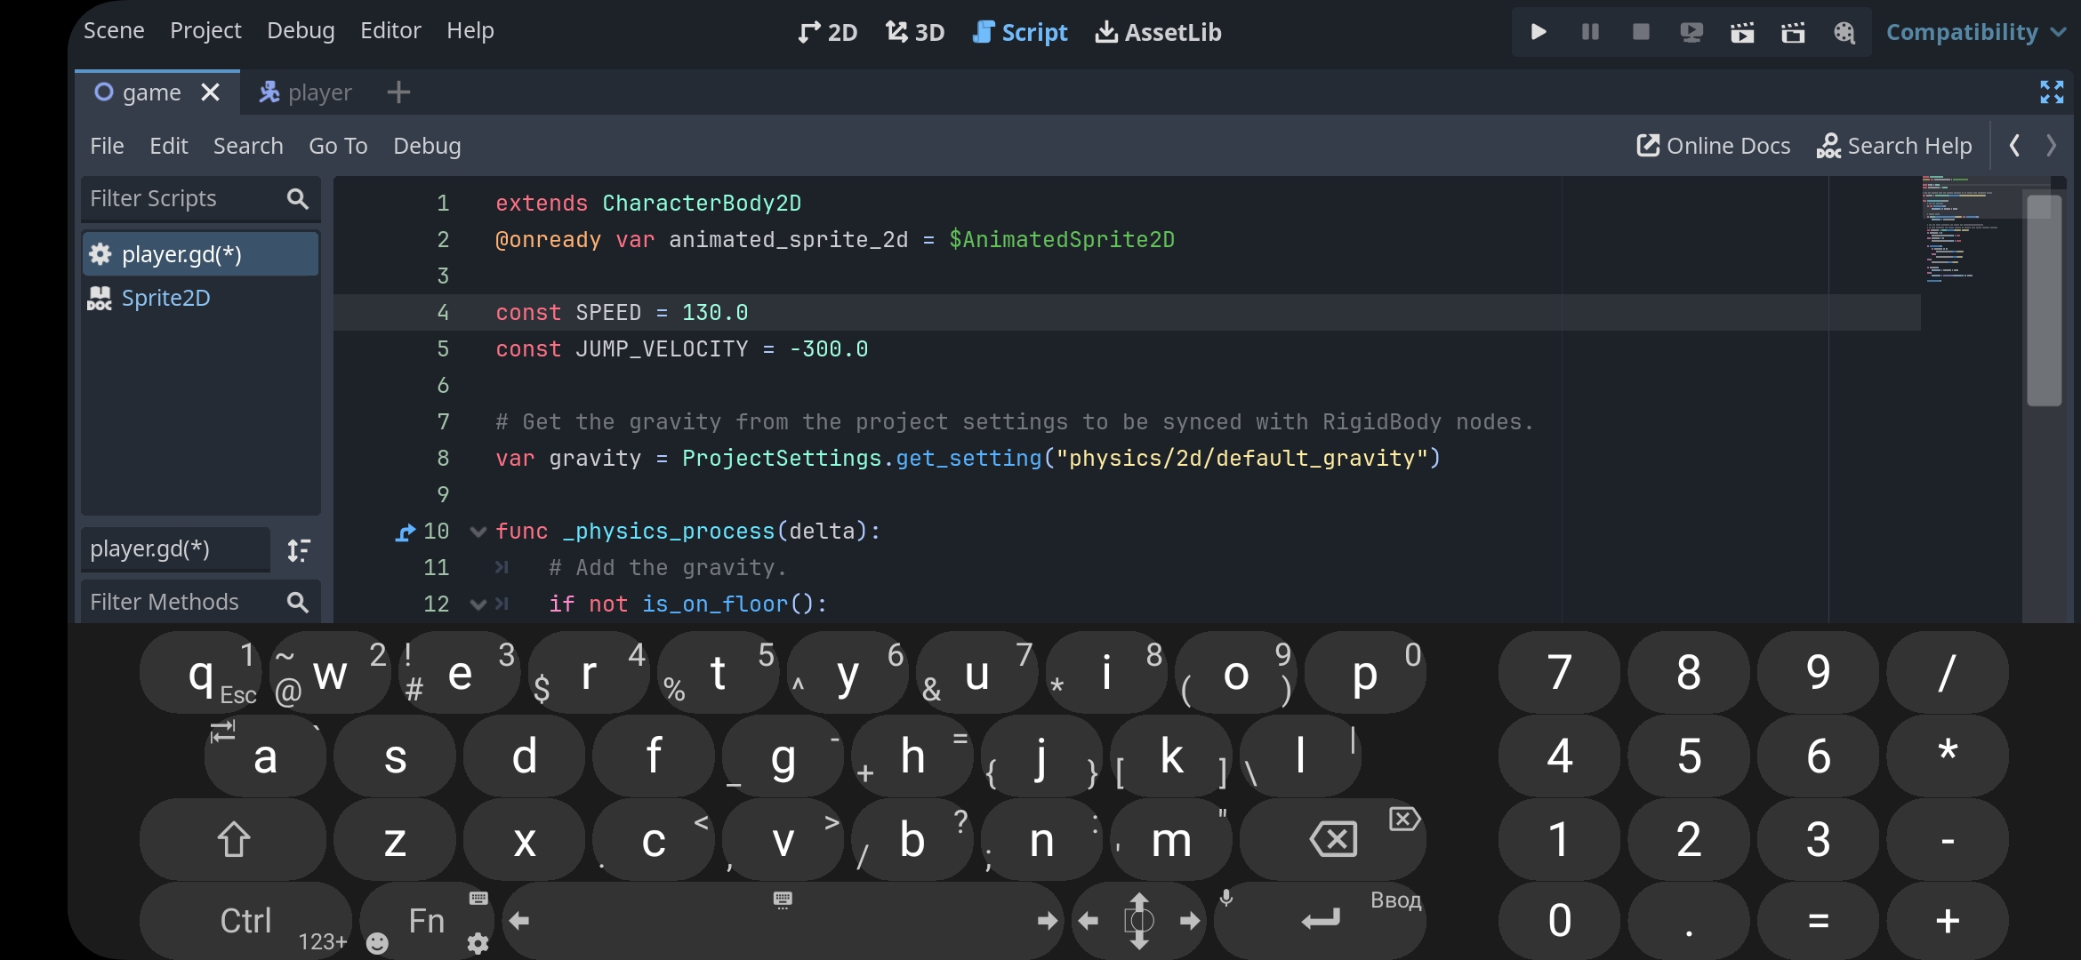This screenshot has width=2081, height=960.
Task: Toggle distraction-free mode icon
Action: coord(2052,92)
